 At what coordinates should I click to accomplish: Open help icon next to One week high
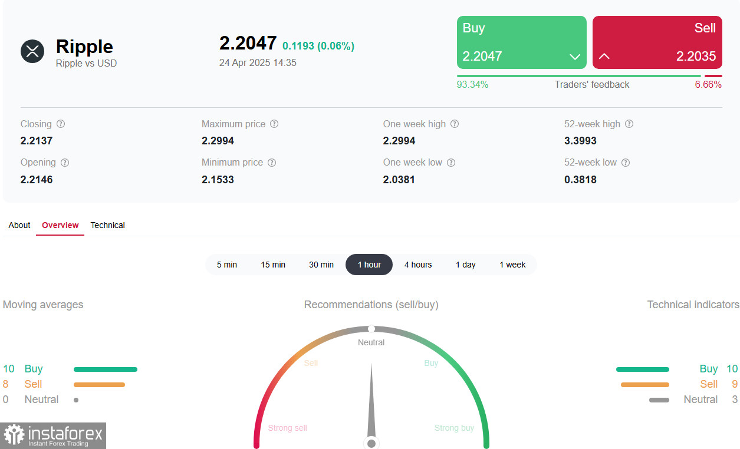455,124
